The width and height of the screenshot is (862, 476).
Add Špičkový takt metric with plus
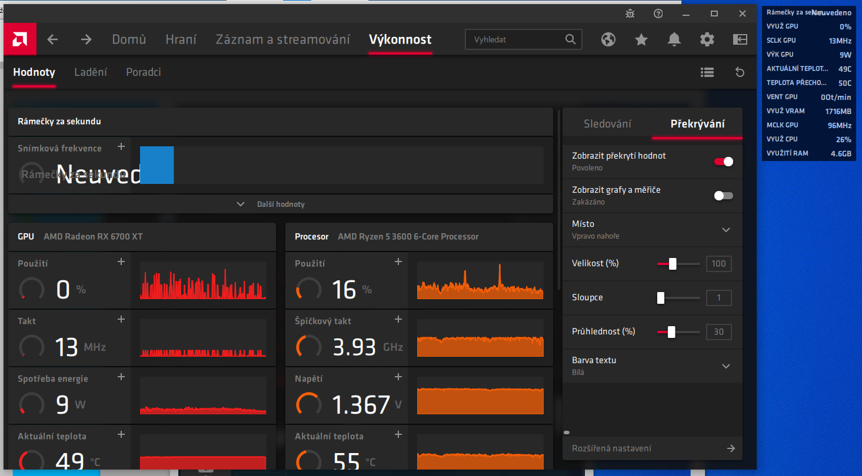[398, 319]
